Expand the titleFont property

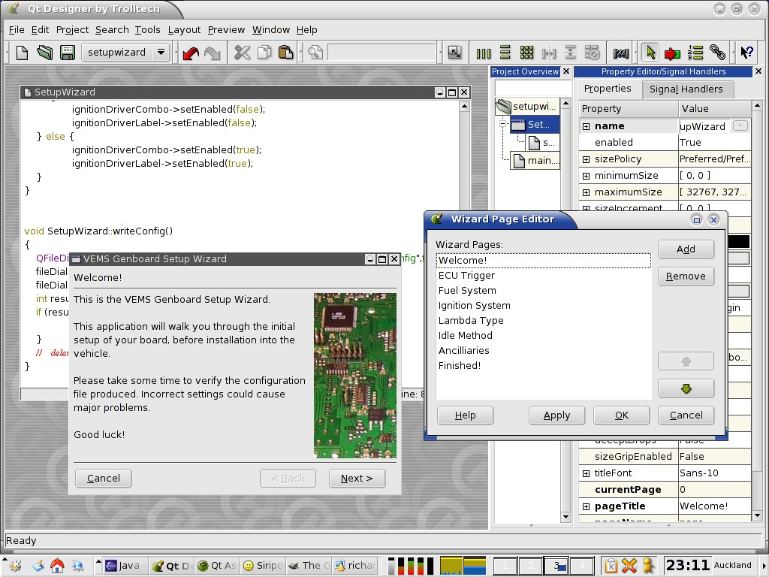point(586,473)
